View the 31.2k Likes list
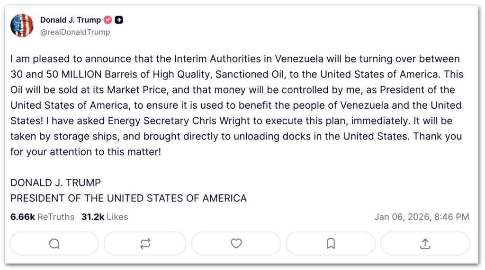This screenshot has height=270, width=485. point(105,217)
